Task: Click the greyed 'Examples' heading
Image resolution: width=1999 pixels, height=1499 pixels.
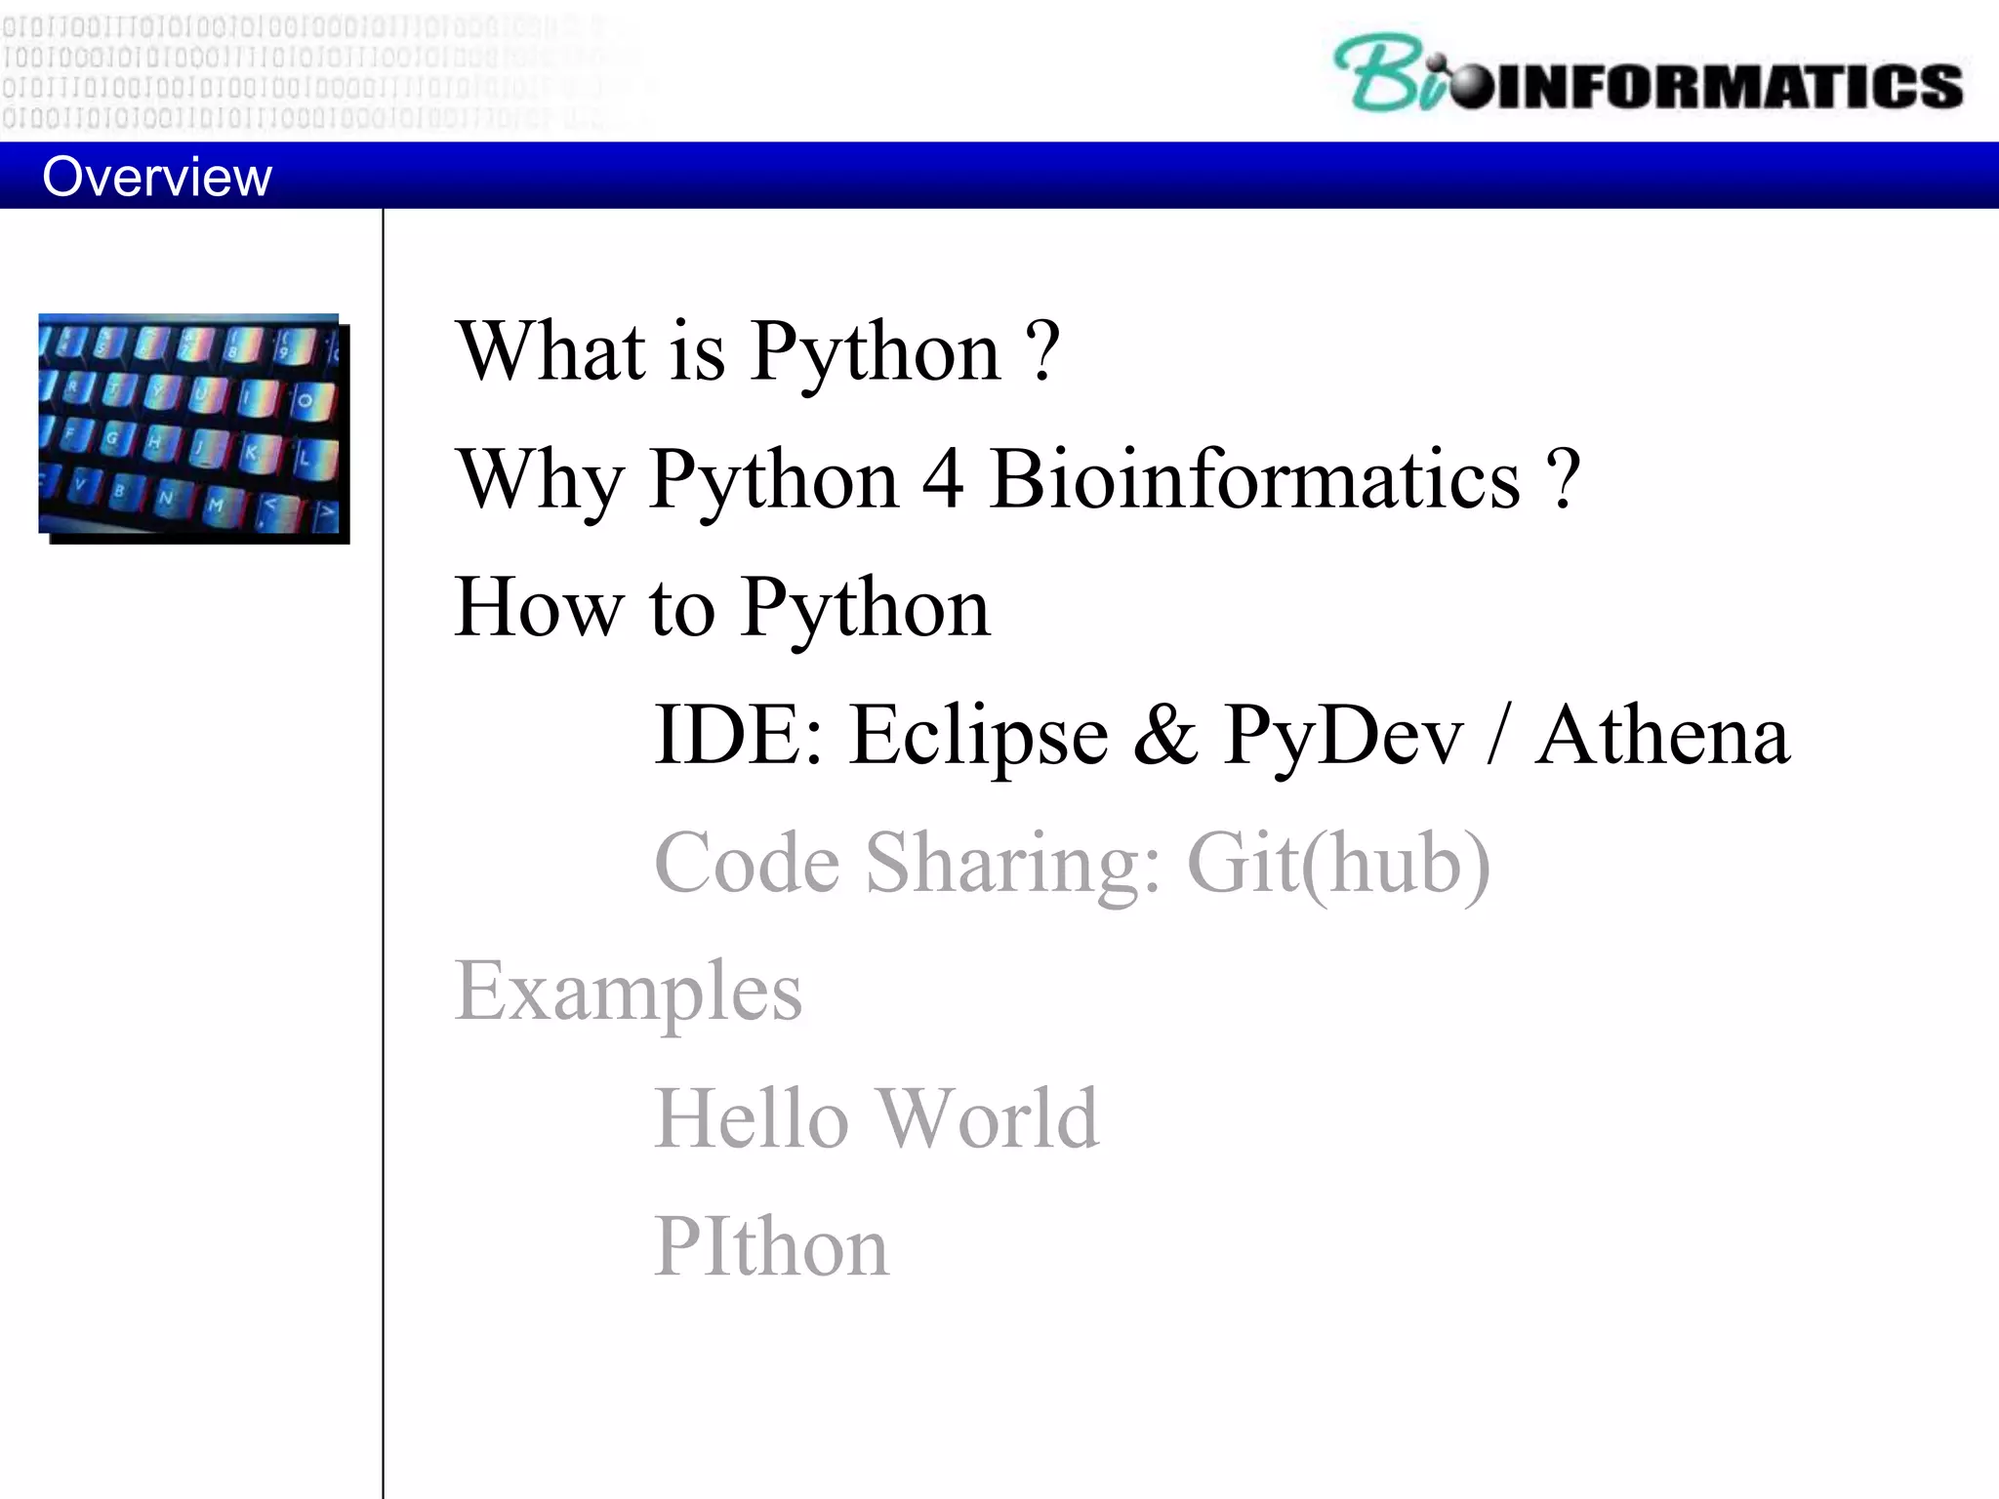Action: [629, 993]
